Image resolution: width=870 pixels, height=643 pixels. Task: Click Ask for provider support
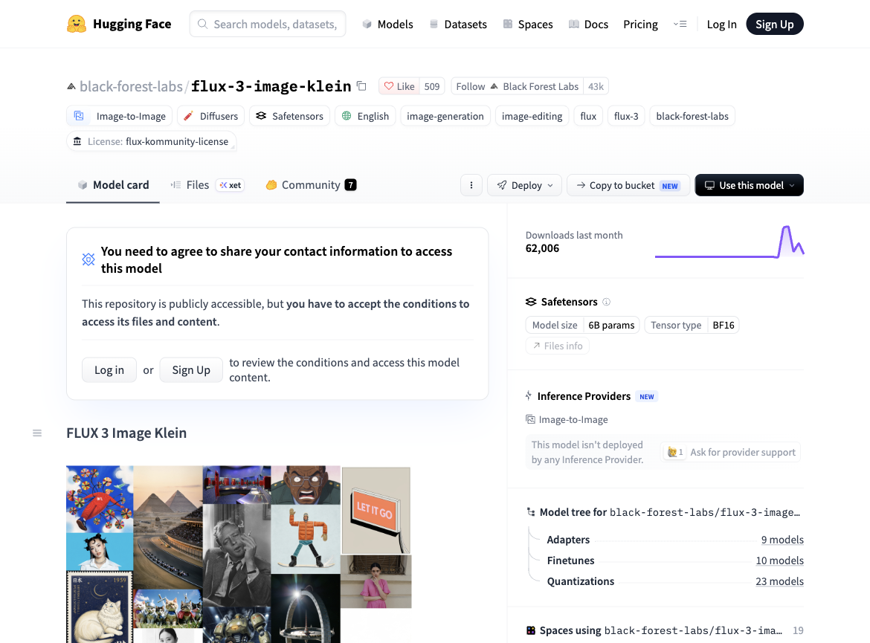pyautogui.click(x=731, y=452)
